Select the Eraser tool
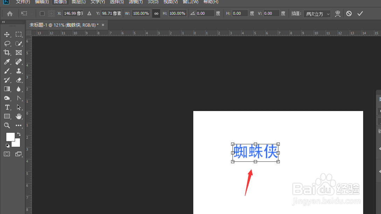Viewport: 381px width, 214px height. coord(19,80)
